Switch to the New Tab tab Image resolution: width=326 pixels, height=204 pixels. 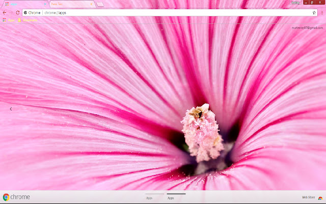point(72,4)
